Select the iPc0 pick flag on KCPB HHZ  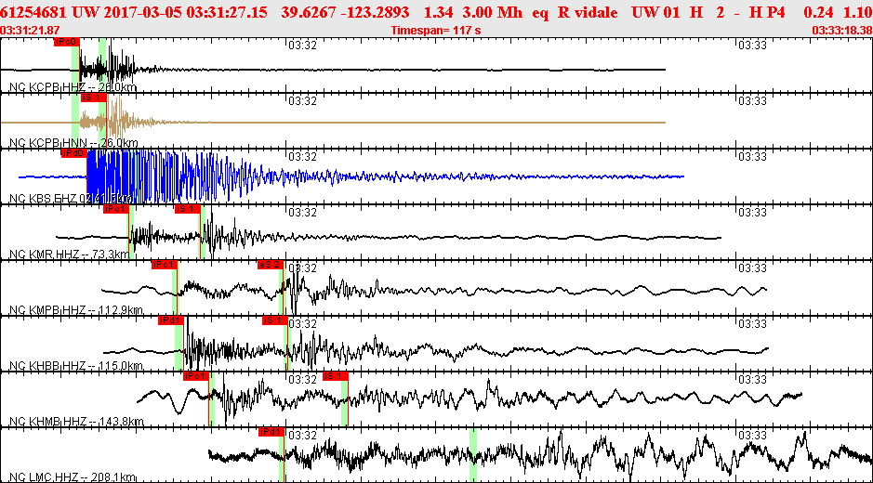tap(66, 42)
